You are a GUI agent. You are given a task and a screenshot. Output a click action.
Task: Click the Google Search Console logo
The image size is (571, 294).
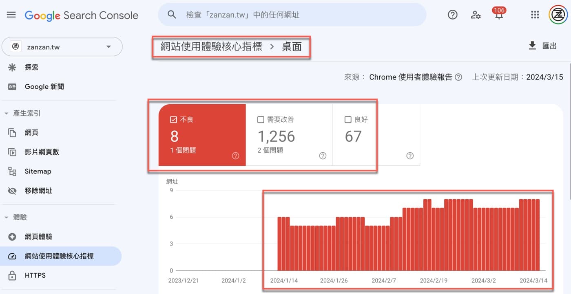tap(82, 15)
